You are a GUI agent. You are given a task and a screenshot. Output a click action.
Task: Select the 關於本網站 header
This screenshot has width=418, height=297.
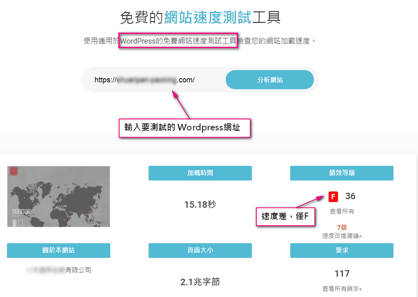pyautogui.click(x=59, y=251)
